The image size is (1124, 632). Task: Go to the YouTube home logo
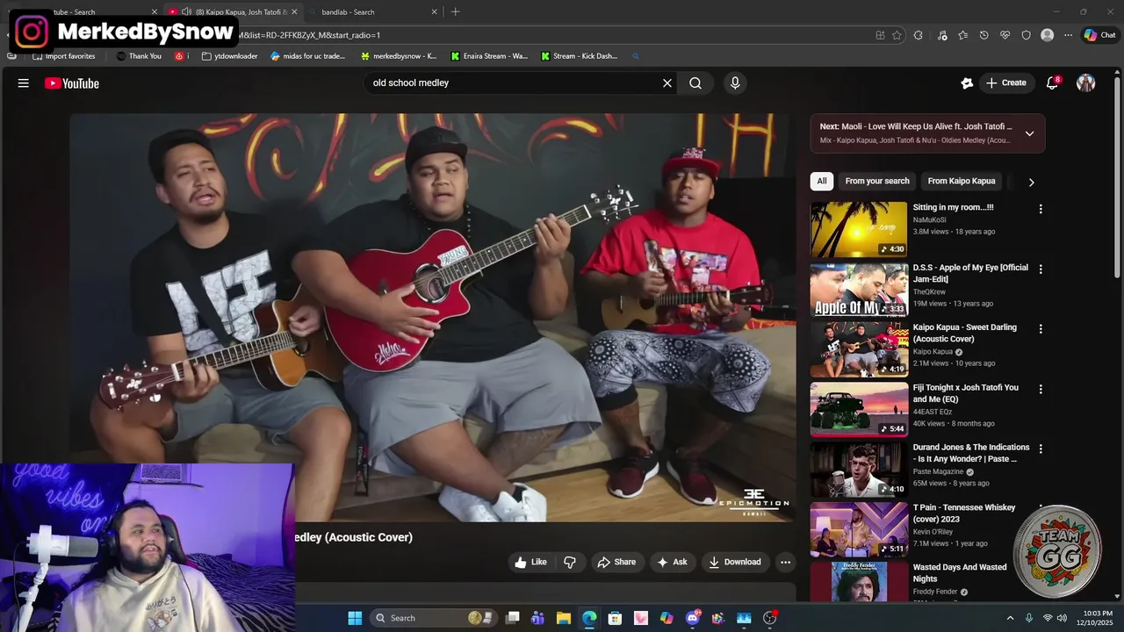pos(72,83)
